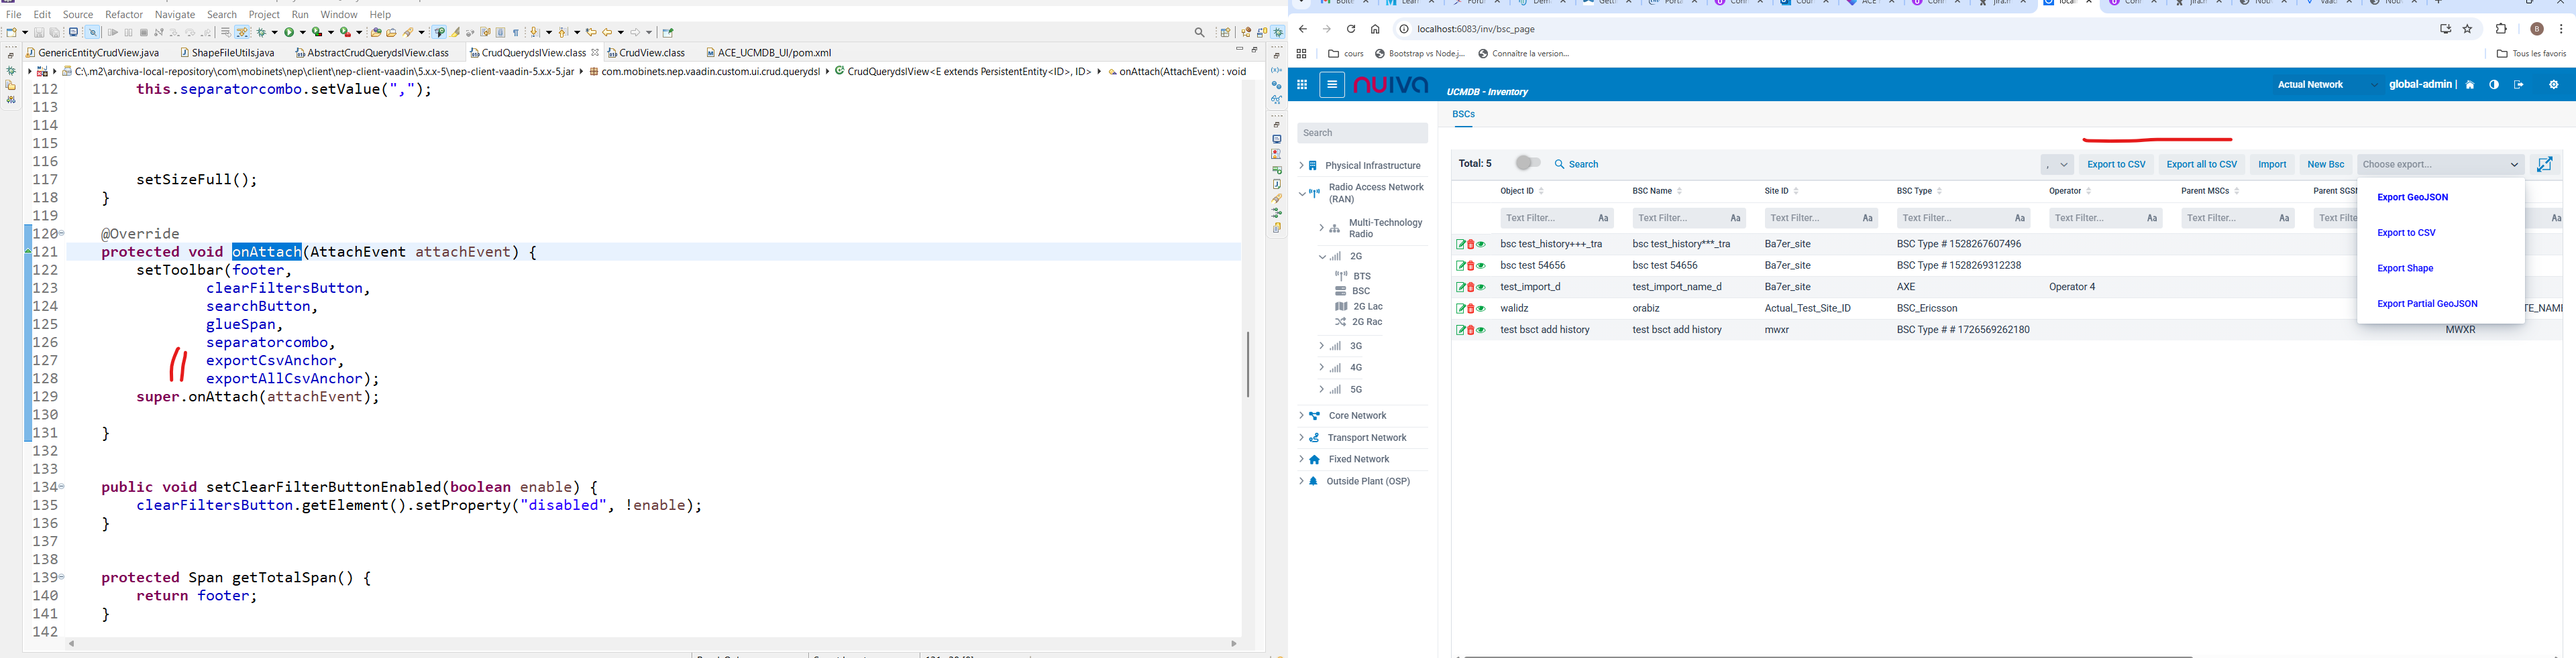Toggle case sensitivity Aa in Object ID filter

(x=1603, y=218)
